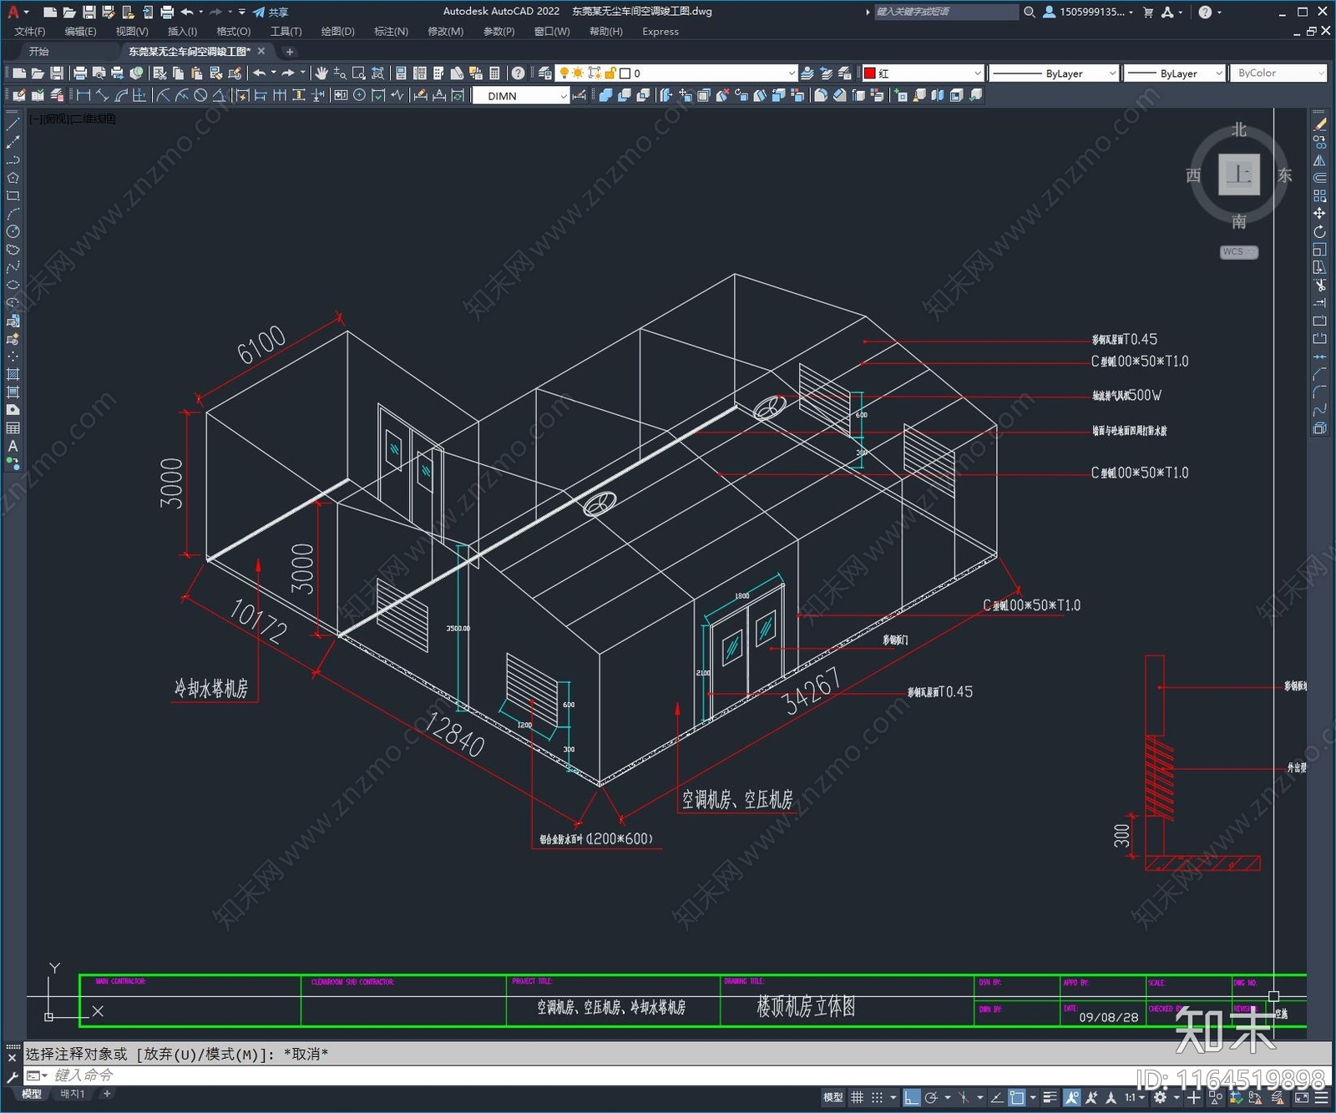Toggle ortho mode in status bar
This screenshot has height=1113, width=1336.
coord(912,1097)
